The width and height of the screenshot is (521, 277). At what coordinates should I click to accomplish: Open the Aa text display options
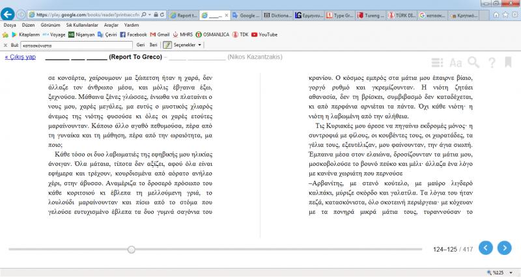coord(455,62)
